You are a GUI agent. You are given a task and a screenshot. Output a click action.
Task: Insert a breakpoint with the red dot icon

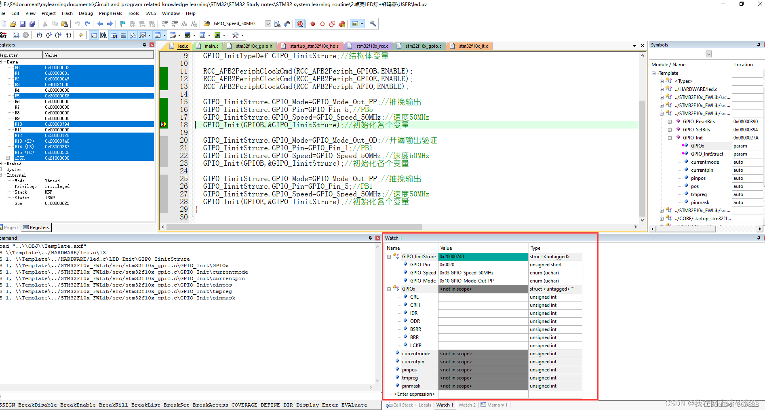pyautogui.click(x=313, y=24)
